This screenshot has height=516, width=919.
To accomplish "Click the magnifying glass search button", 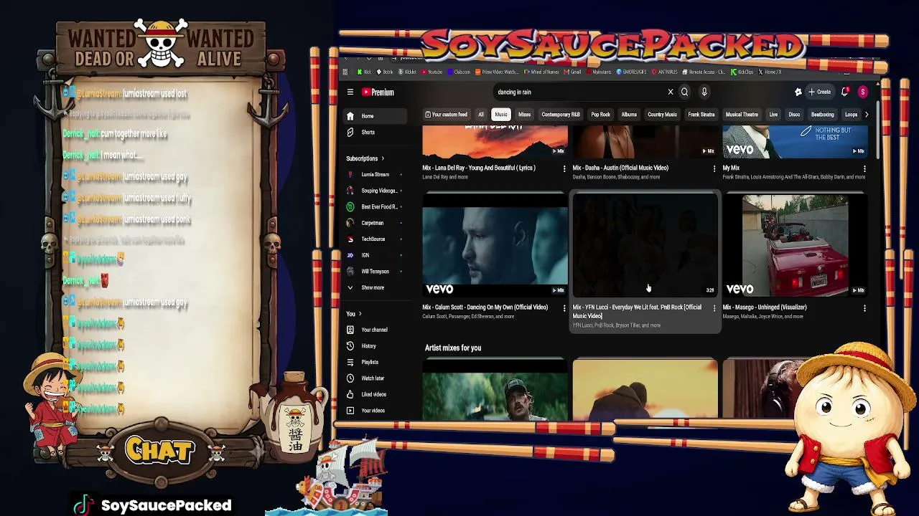I will pyautogui.click(x=685, y=92).
